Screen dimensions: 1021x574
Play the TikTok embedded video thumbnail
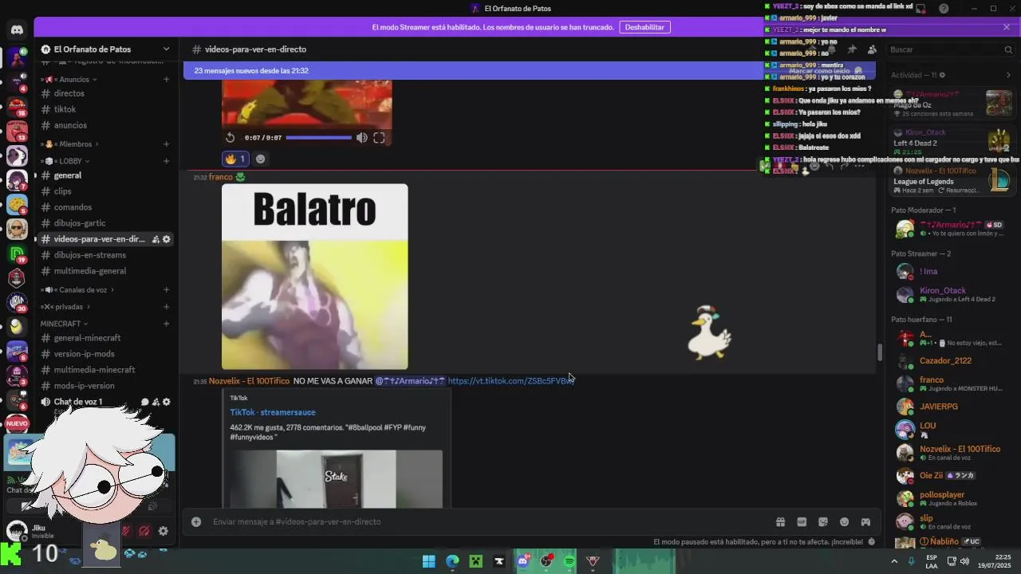(336, 478)
